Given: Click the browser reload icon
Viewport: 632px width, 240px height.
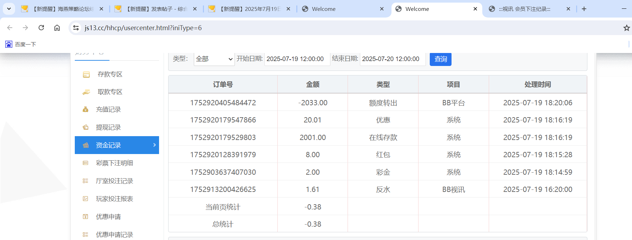Looking at the screenshot, I should (x=41, y=28).
